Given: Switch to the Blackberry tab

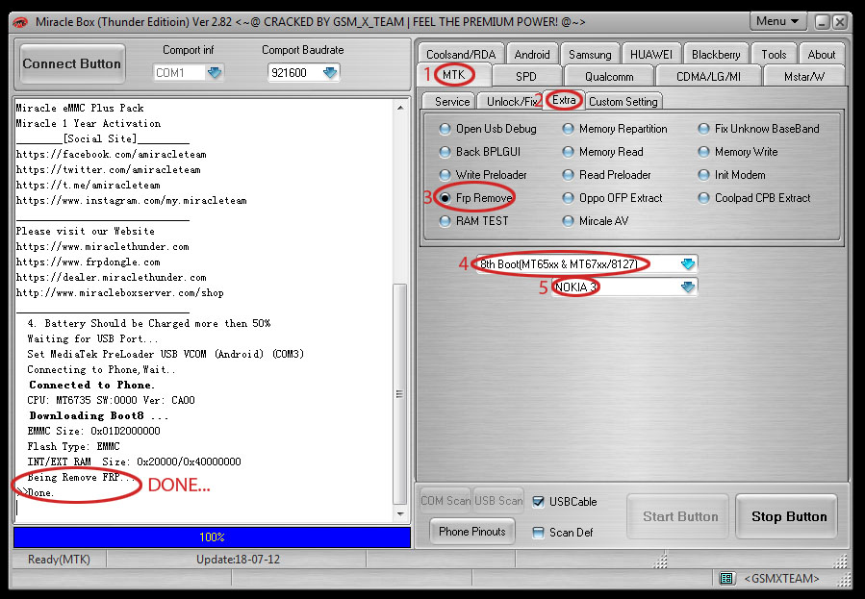Looking at the screenshot, I should (x=716, y=55).
